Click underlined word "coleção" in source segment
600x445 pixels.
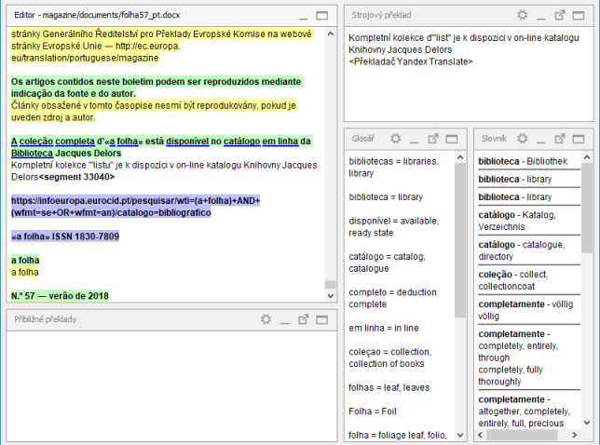(x=36, y=142)
